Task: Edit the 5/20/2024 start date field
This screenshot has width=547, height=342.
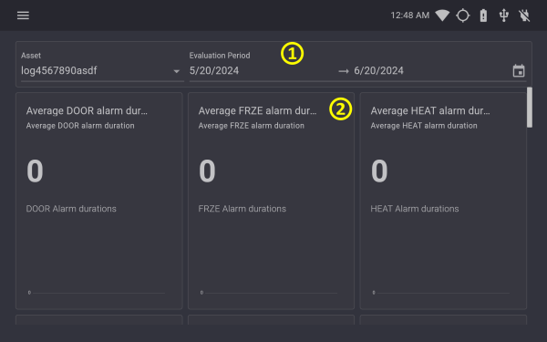Action: pyautogui.click(x=262, y=71)
